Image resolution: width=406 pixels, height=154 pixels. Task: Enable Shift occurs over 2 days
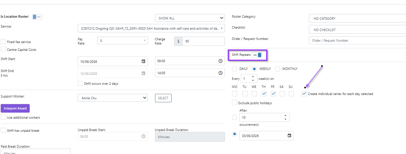pyautogui.click(x=80, y=83)
